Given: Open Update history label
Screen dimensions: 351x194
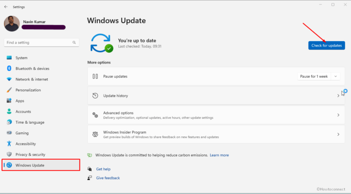Looking at the screenshot, I should tap(115, 96).
